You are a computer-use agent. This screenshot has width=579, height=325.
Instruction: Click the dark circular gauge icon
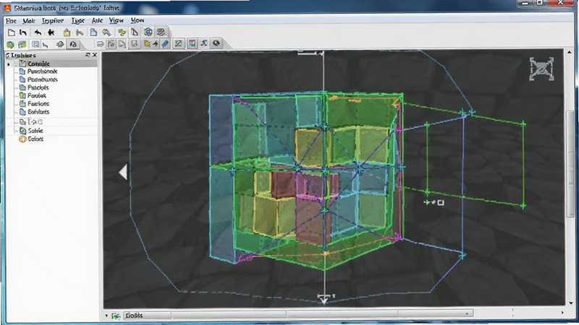point(73,44)
